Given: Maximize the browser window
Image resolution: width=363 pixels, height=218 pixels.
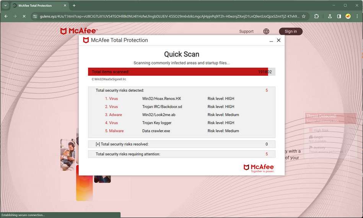Looking at the screenshot, I should pyautogui.click(x=345, y=5).
